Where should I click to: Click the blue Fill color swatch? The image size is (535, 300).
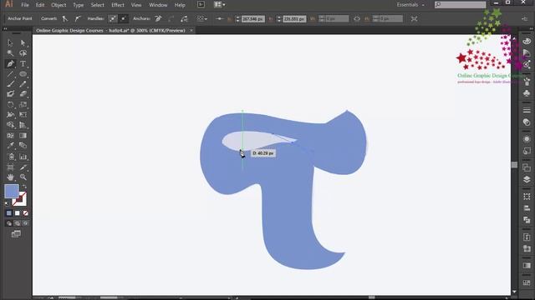click(11, 191)
